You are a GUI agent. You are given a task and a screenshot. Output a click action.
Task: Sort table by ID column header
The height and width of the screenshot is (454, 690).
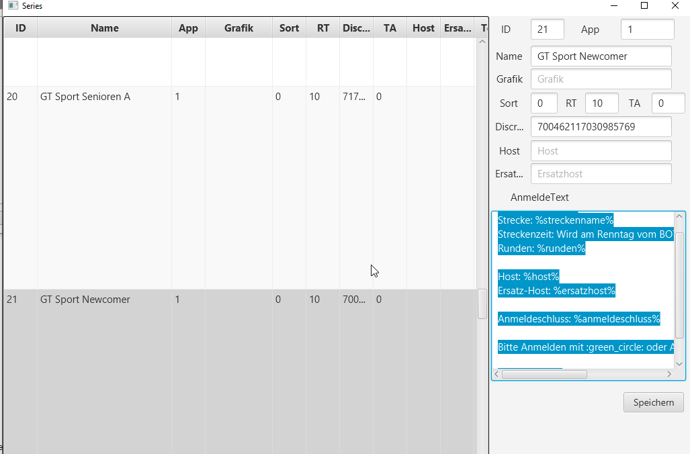click(20, 28)
